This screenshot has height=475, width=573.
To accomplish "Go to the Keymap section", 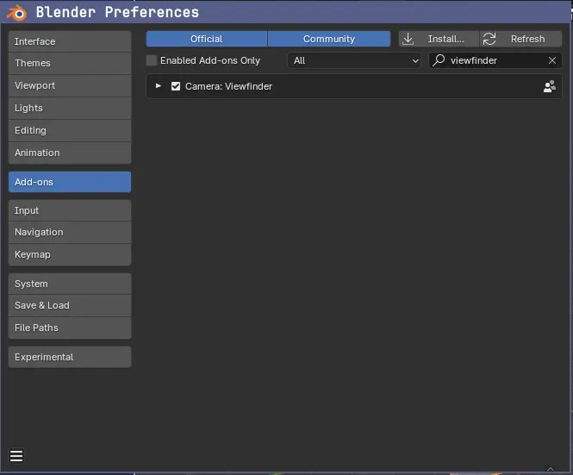I will (70, 254).
